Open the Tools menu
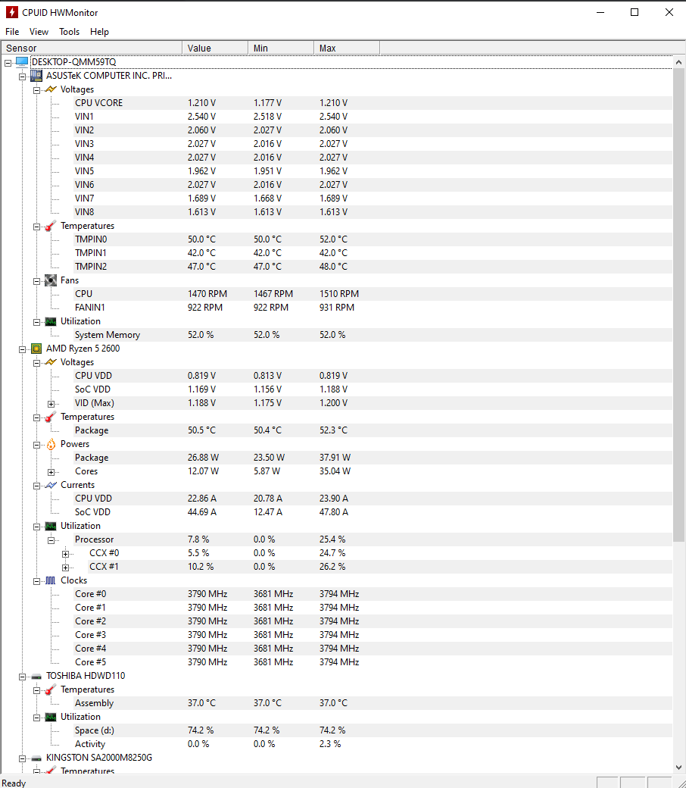This screenshot has height=788, width=686. pyautogui.click(x=69, y=32)
